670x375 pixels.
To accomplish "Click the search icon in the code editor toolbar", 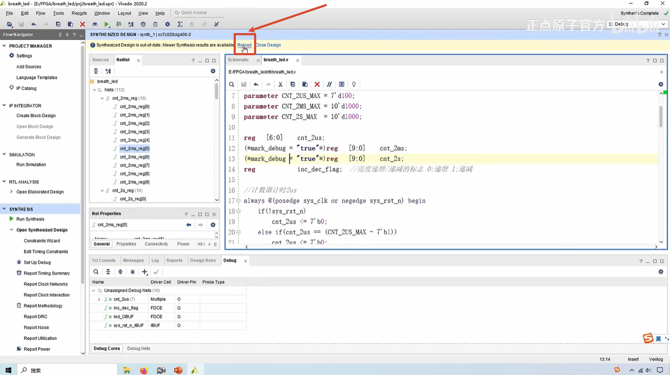I will [232, 85].
